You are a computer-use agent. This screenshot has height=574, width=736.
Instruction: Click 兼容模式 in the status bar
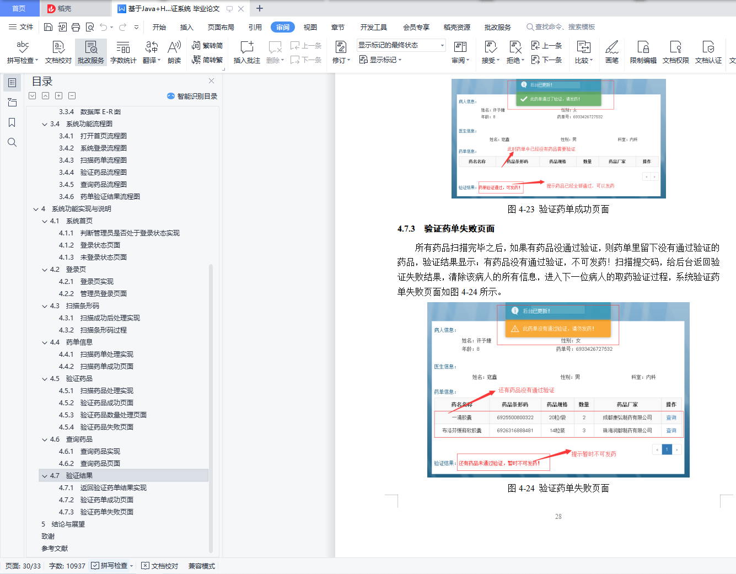click(202, 566)
